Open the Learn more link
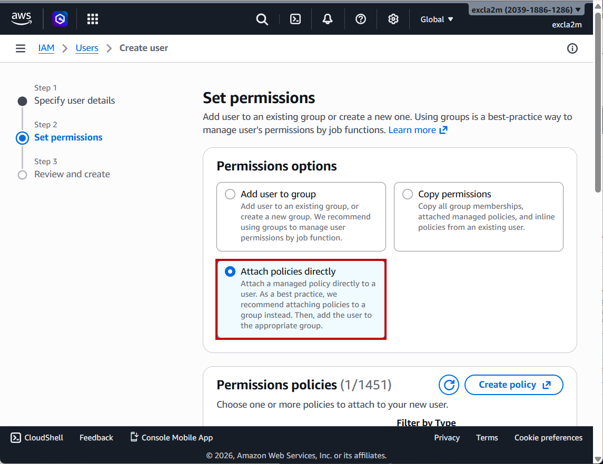Viewport: 603px width, 464px height. (x=418, y=130)
